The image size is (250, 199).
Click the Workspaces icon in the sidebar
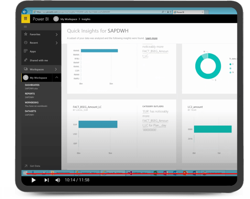(x=26, y=69)
